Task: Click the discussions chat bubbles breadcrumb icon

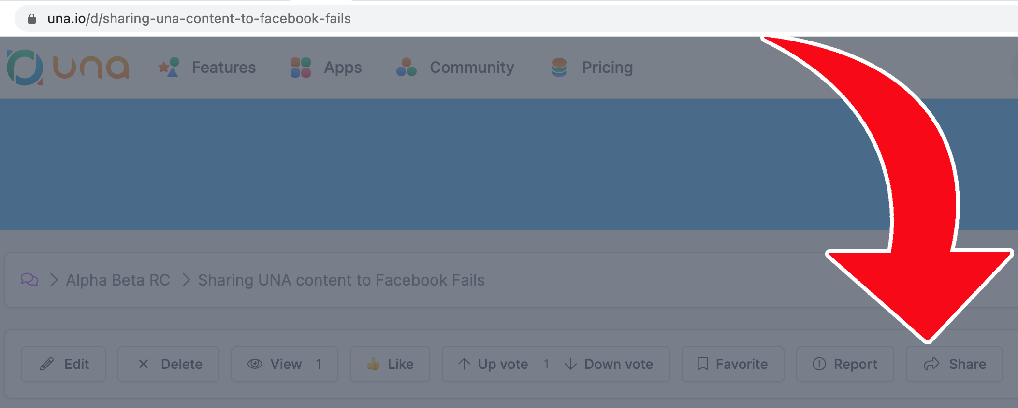Action: (x=29, y=280)
